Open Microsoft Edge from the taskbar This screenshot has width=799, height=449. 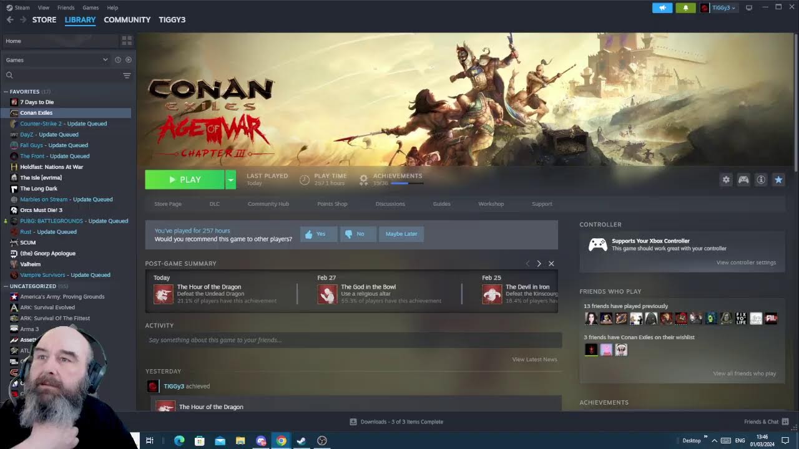(179, 441)
